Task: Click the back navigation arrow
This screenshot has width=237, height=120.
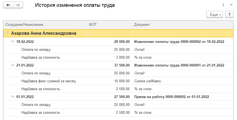Action: click(x=8, y=5)
